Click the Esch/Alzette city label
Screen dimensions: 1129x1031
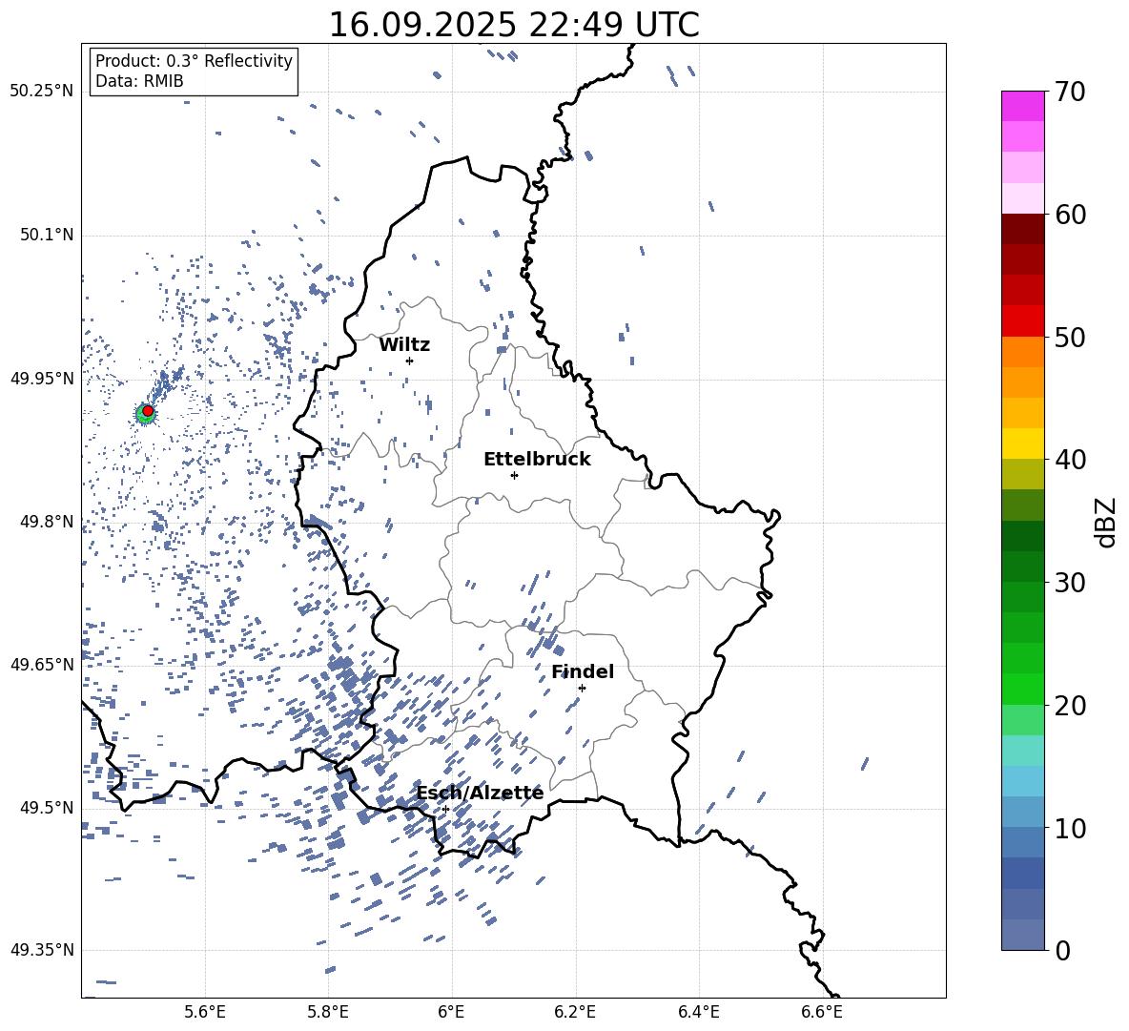pos(481,793)
